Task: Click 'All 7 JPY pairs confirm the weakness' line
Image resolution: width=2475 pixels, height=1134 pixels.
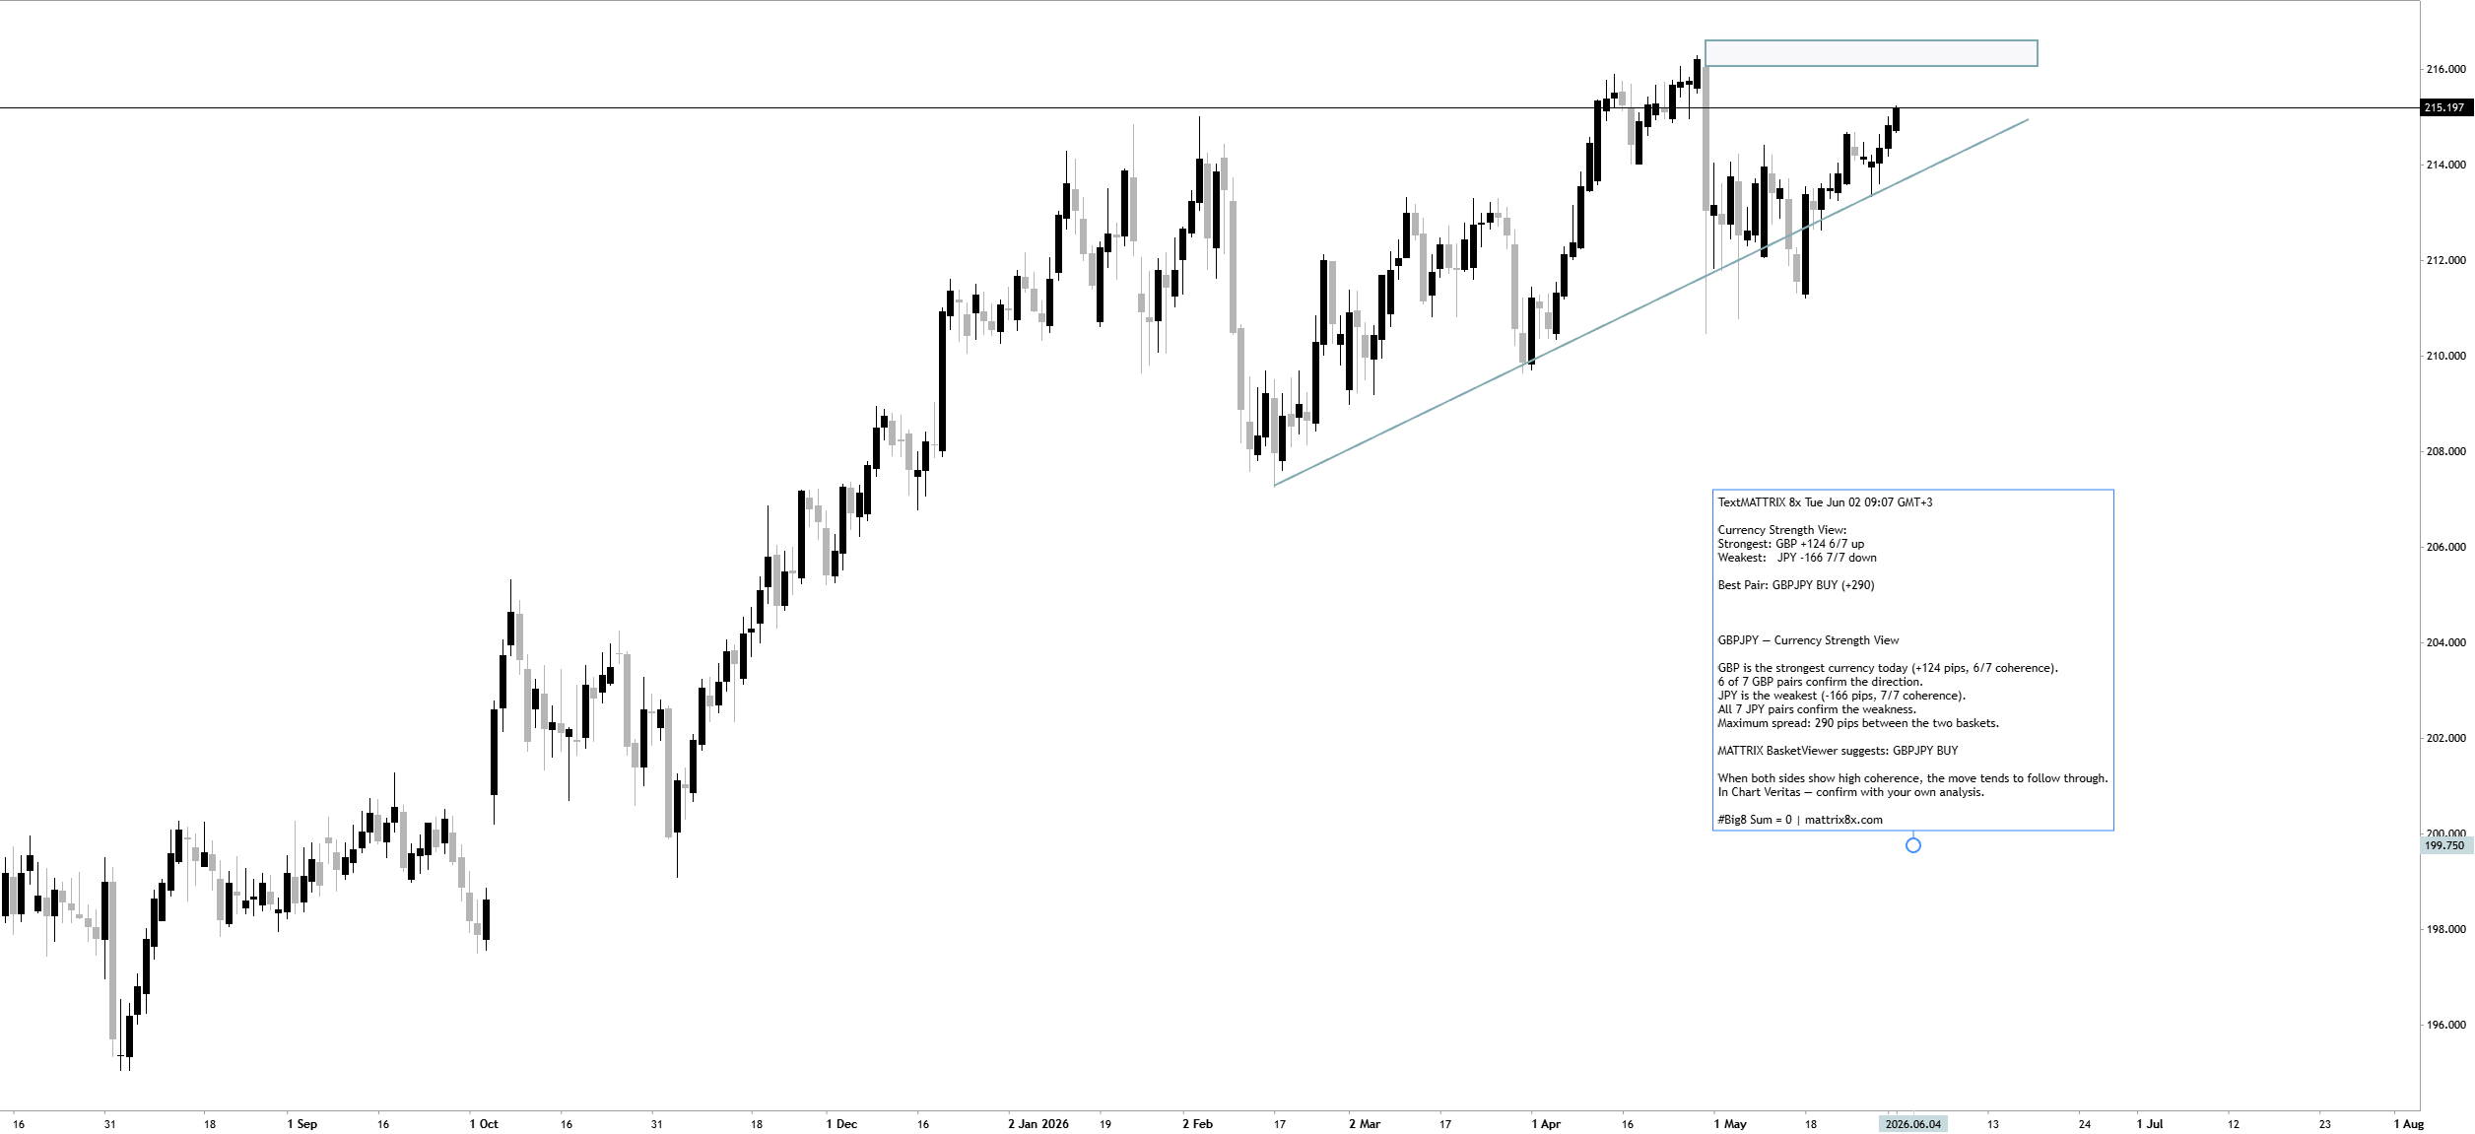Action: [1817, 709]
